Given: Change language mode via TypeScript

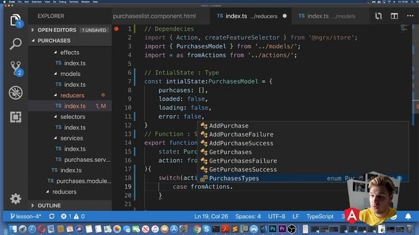Looking at the screenshot, I should 319,216.
